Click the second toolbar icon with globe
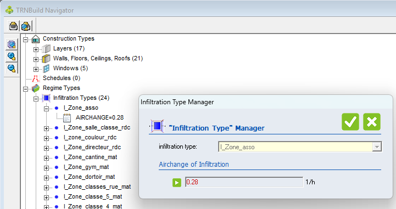Image resolution: width=396 pixels, height=209 pixels. click(26, 26)
